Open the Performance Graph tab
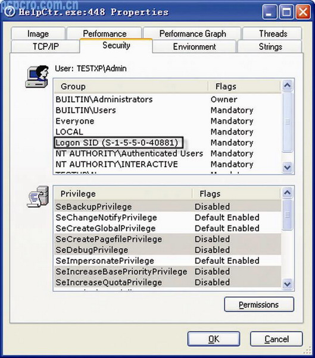Image resolution: width=315 pixels, height=358 pixels. point(192,33)
